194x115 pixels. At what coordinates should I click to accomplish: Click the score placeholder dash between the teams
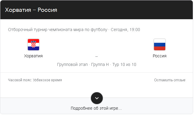97,56
